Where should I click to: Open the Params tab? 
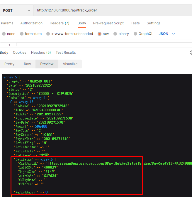pos(7,23)
